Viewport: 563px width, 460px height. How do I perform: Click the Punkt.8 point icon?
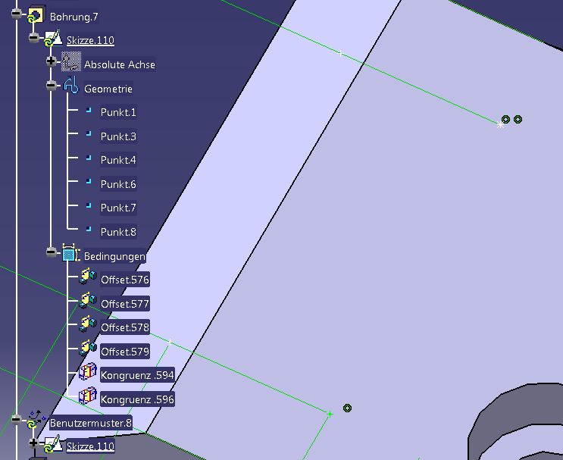tap(89, 229)
